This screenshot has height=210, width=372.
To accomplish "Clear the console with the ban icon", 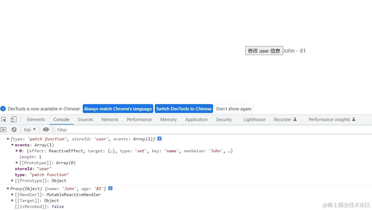I will coord(14,130).
